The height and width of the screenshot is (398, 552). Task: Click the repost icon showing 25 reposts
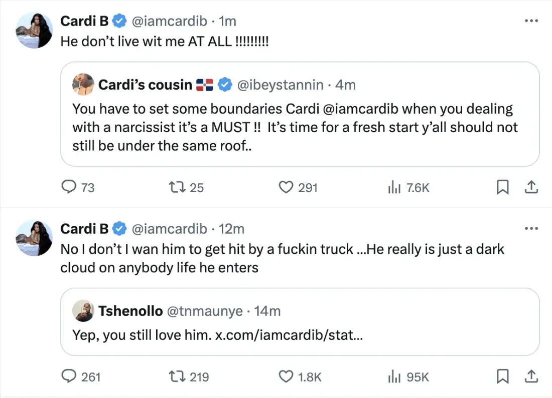177,187
